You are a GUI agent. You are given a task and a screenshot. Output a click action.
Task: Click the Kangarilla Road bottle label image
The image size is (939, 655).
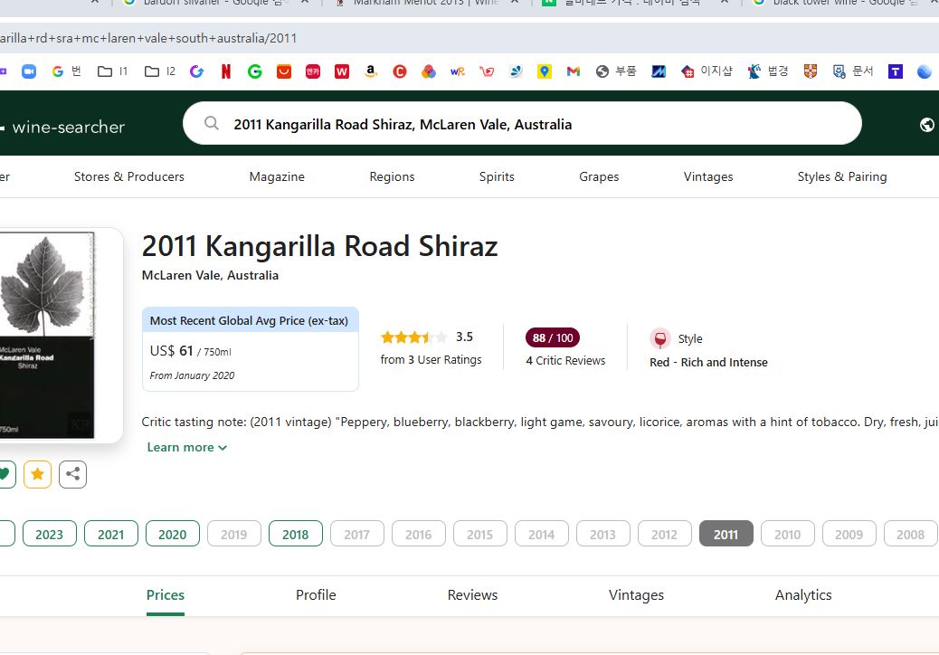(x=47, y=336)
